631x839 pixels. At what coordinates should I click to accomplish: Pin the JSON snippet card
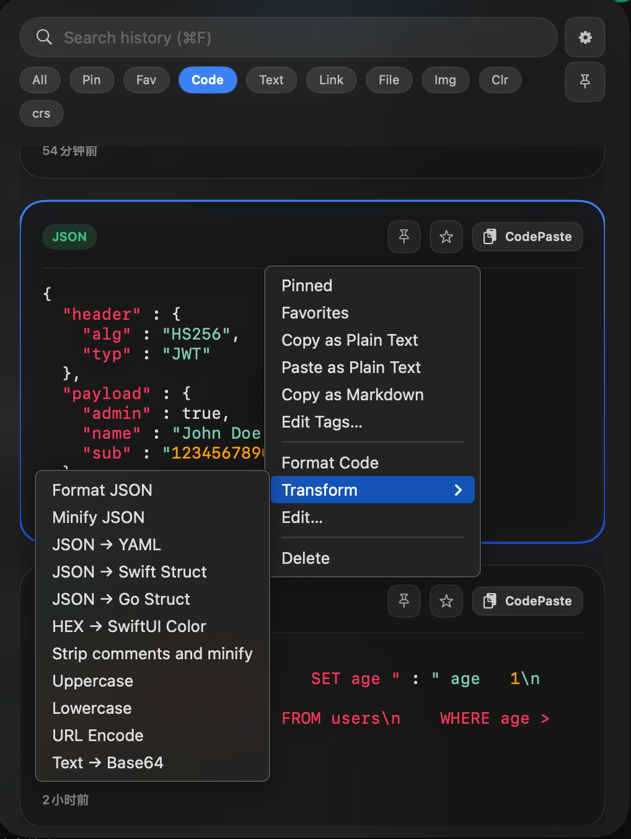point(404,237)
